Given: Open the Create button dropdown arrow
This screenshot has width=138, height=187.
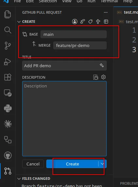Looking at the screenshot, I should point(102,164).
